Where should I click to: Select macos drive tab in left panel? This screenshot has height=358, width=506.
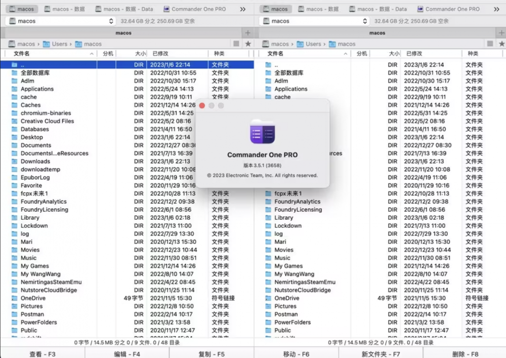[22, 9]
